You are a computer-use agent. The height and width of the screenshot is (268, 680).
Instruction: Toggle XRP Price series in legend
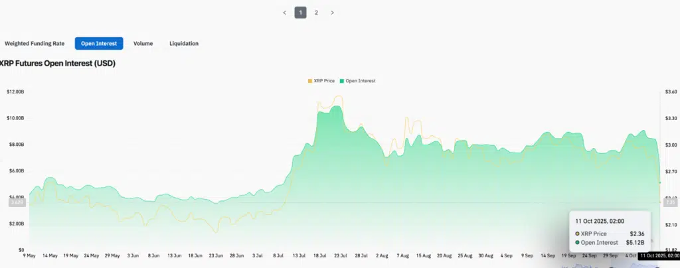324,81
